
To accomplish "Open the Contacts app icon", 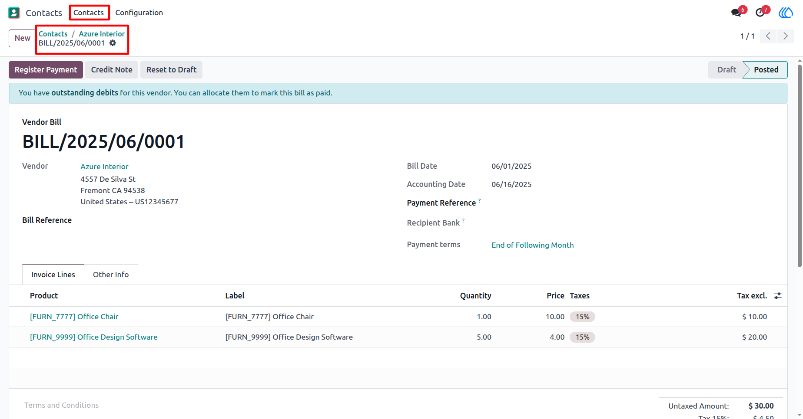I will (x=14, y=13).
